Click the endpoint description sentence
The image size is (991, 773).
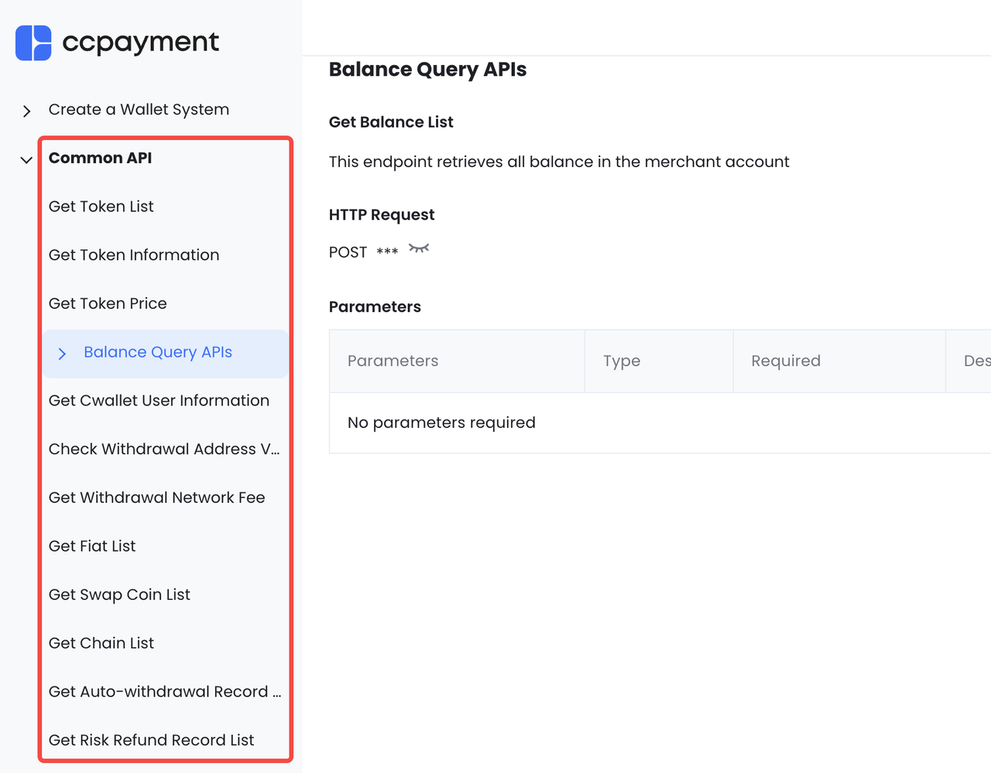[x=559, y=162]
